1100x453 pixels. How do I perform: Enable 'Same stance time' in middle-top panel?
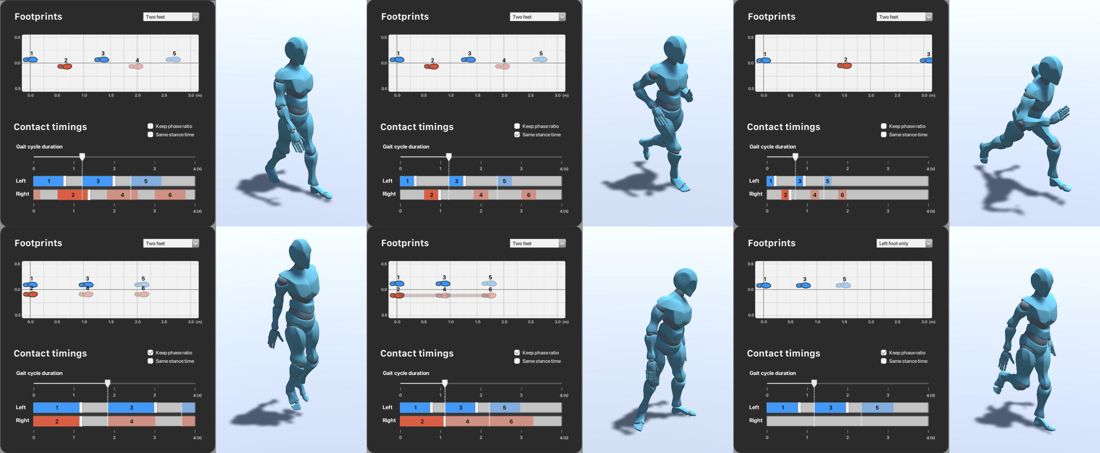(x=516, y=134)
